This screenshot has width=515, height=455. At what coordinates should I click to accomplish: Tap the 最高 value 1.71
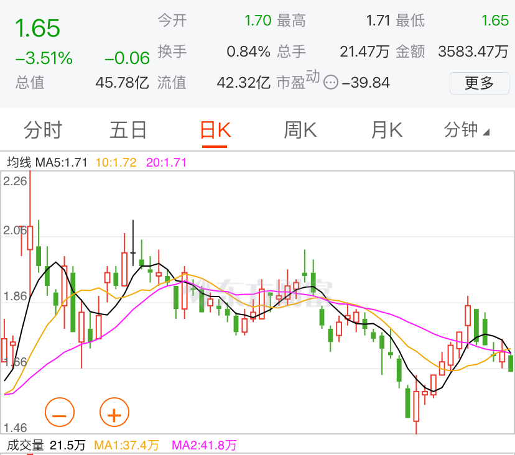pyautogui.click(x=378, y=21)
